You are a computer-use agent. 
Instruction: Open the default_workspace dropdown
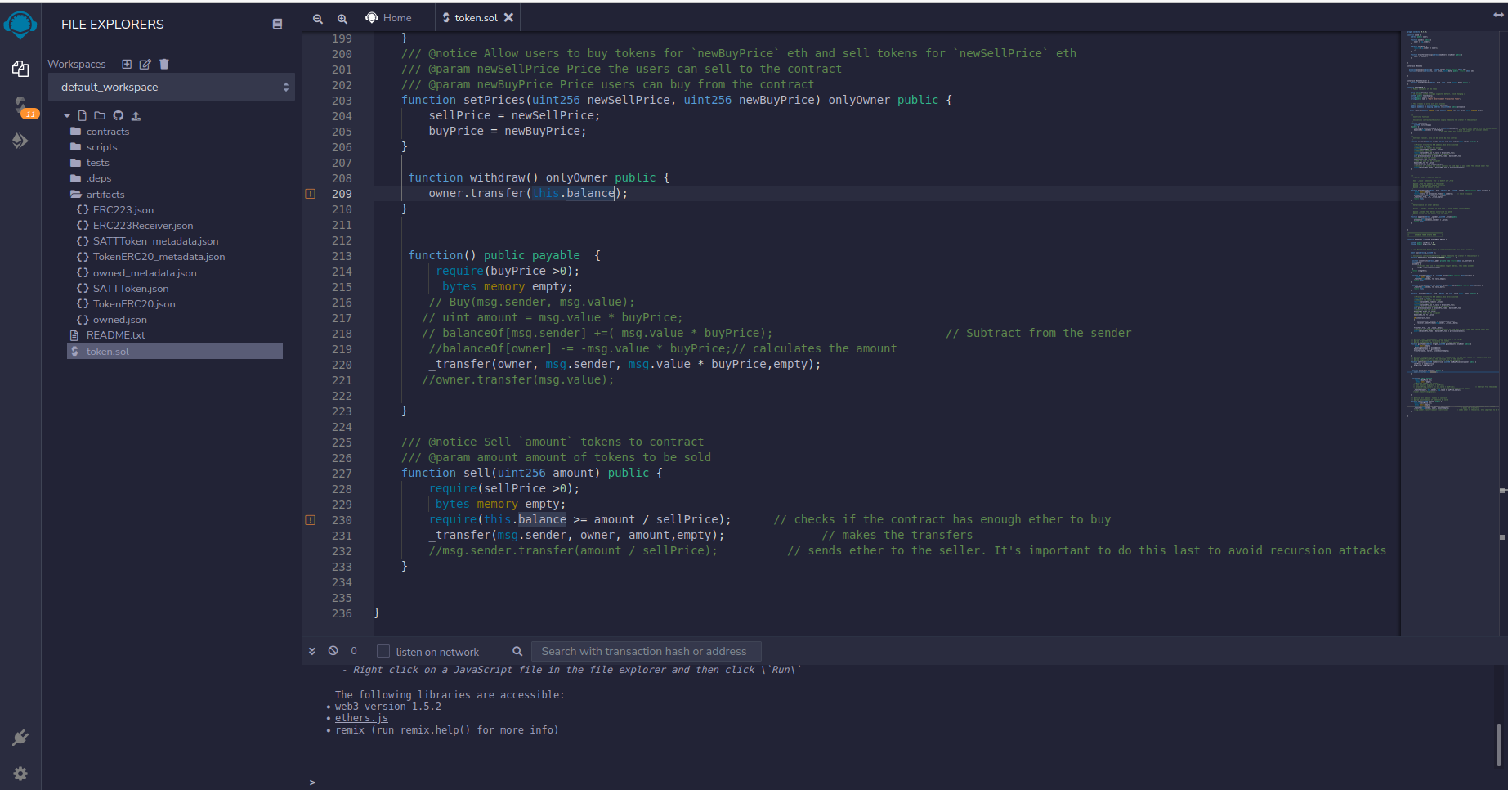click(172, 87)
